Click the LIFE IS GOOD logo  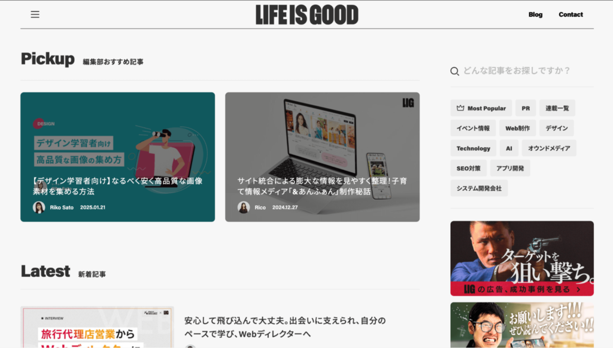307,15
